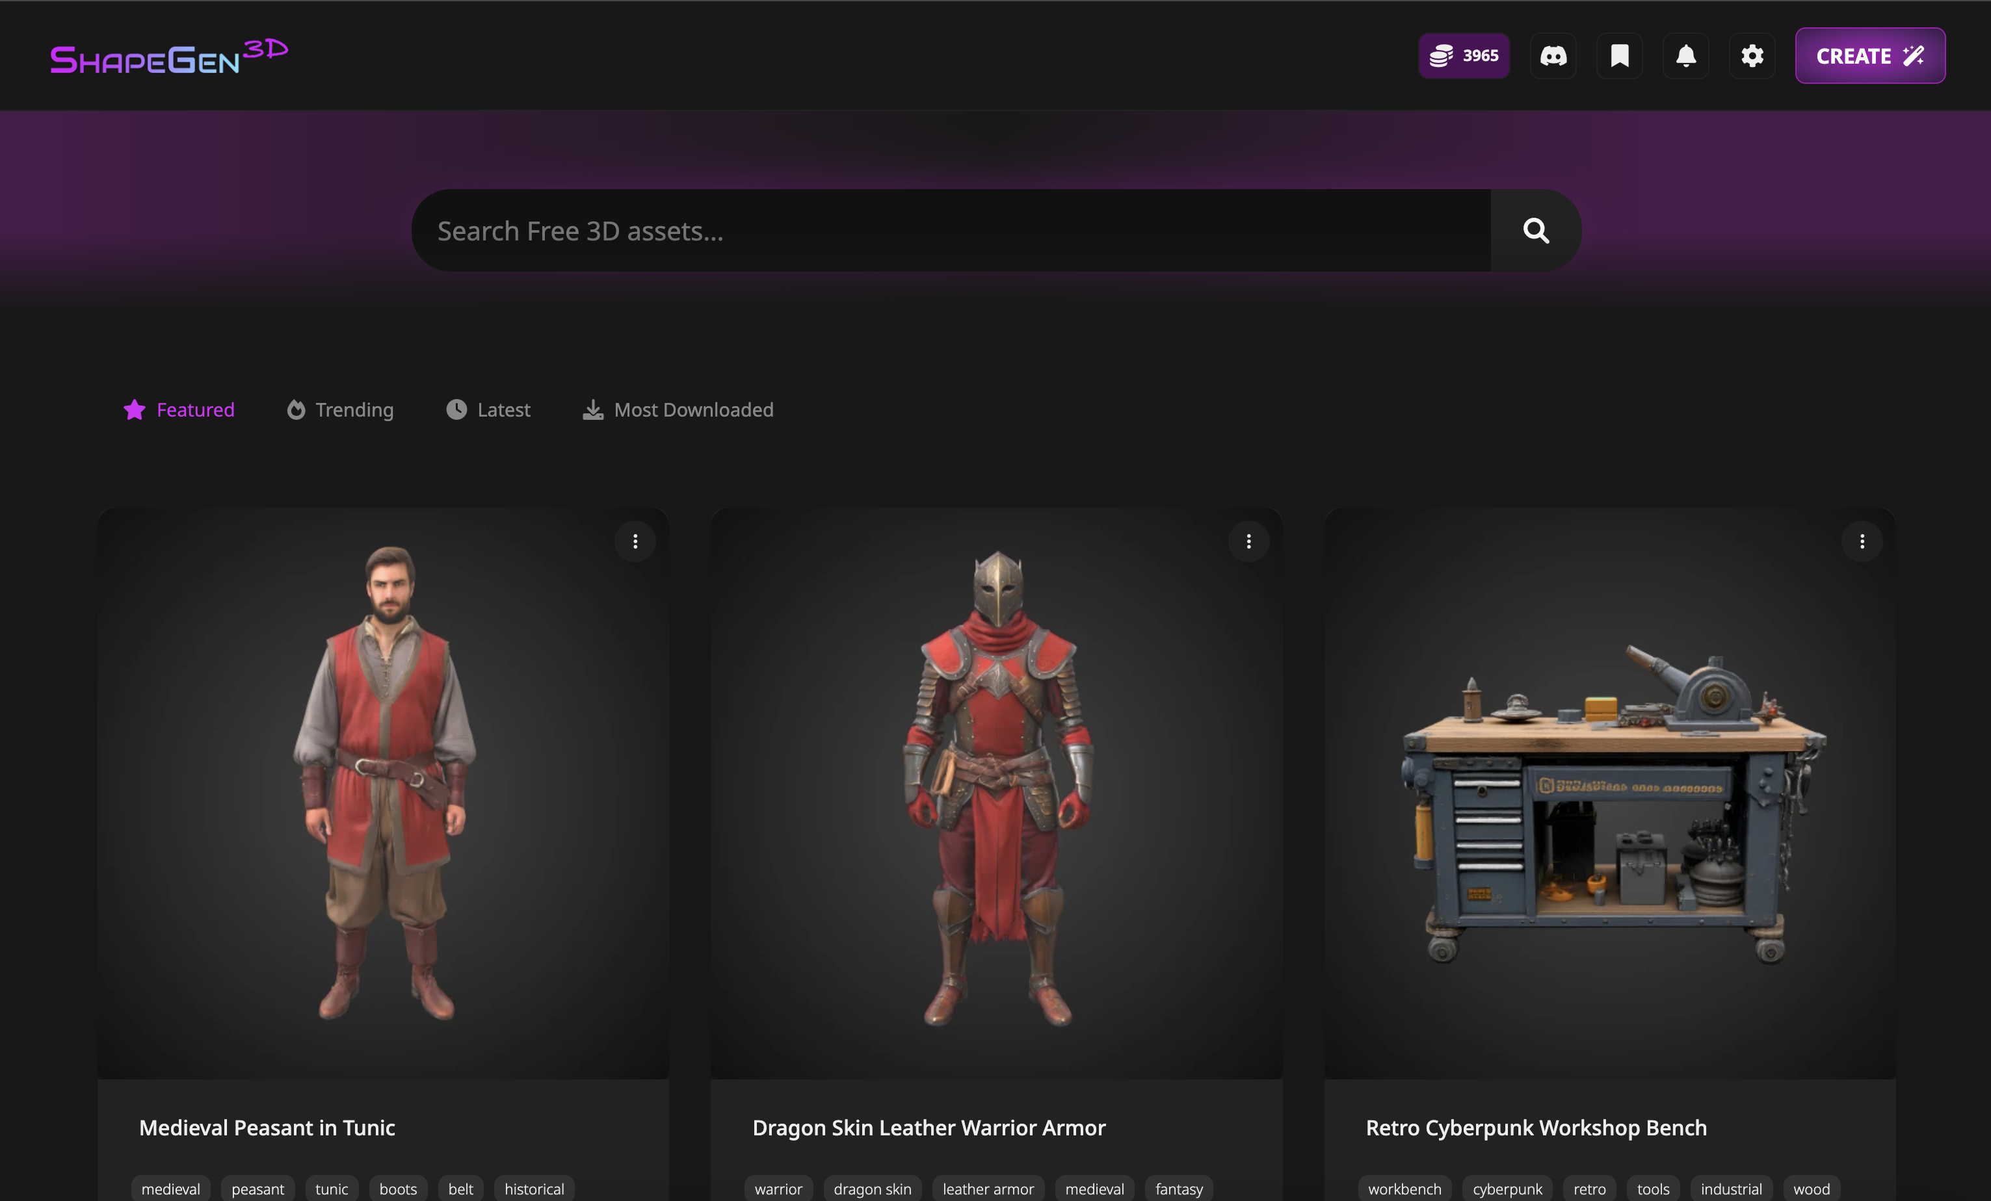Click the ShapeGen 3D logo
Screen dimensions: 1991x1201
coord(169,57)
